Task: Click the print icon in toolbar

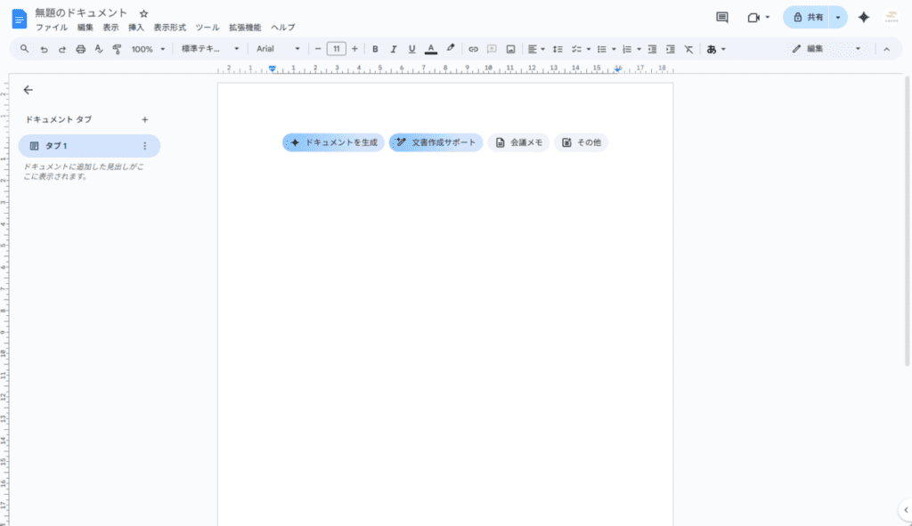Action: (80, 49)
